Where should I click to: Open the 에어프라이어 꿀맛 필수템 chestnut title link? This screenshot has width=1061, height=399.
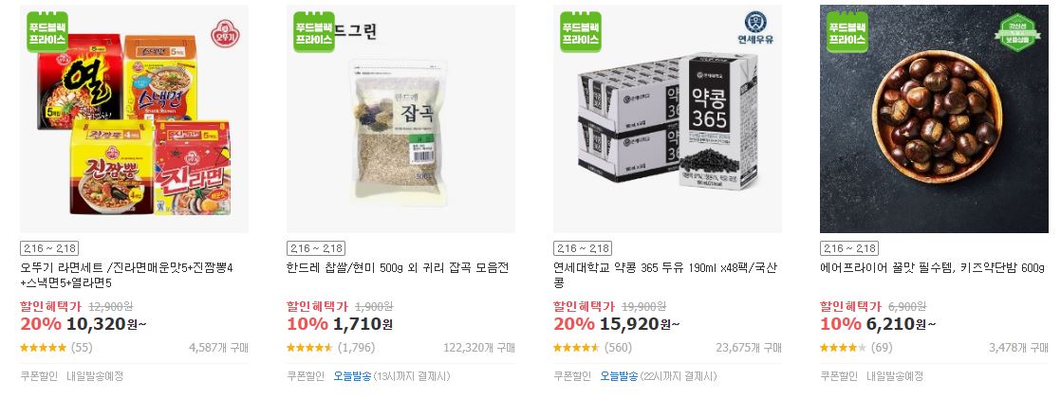(x=932, y=268)
